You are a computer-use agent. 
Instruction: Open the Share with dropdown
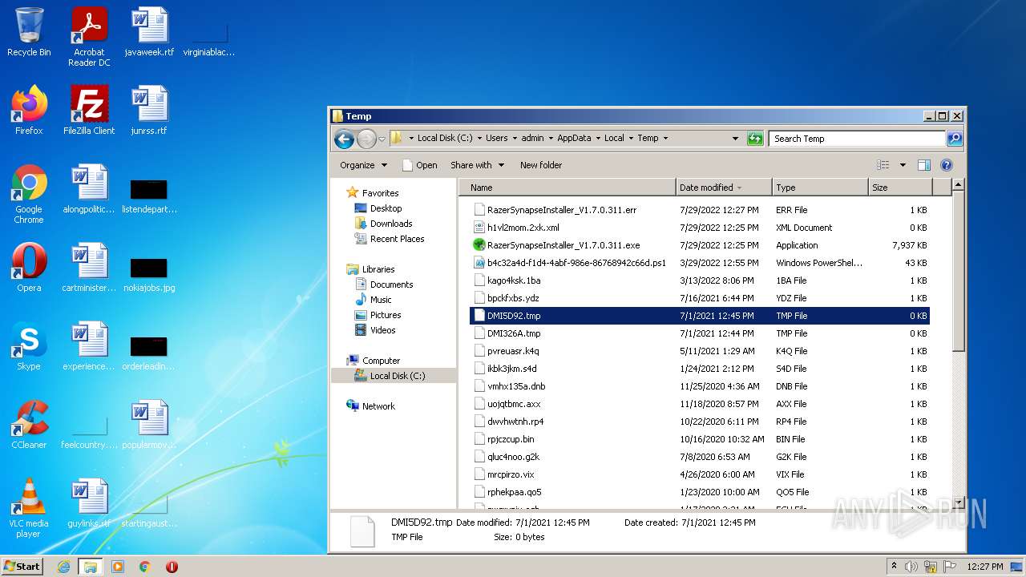477,165
